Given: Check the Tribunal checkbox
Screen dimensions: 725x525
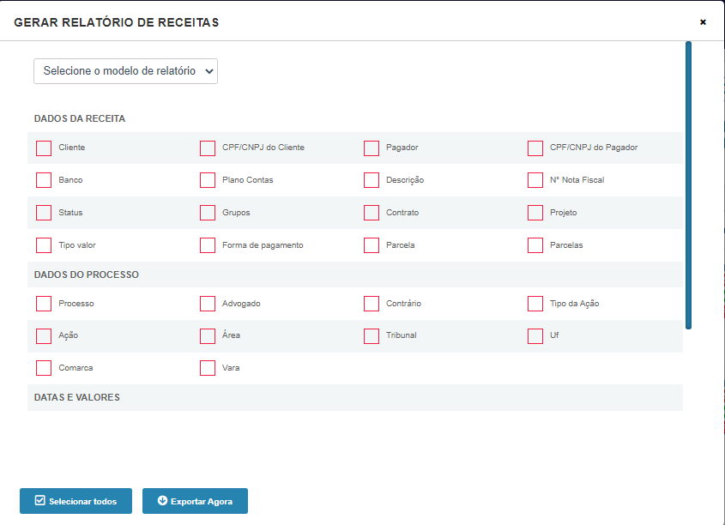Looking at the screenshot, I should 372,336.
